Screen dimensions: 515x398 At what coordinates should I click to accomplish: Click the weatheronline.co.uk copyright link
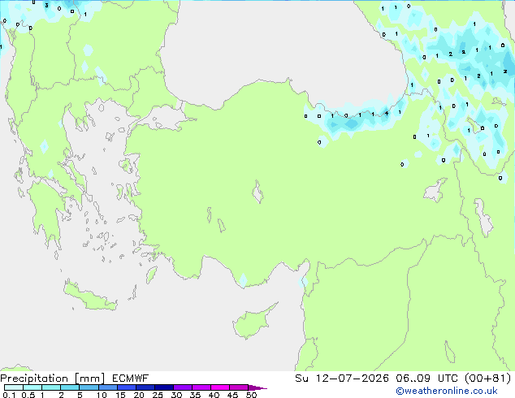pyautogui.click(x=447, y=391)
